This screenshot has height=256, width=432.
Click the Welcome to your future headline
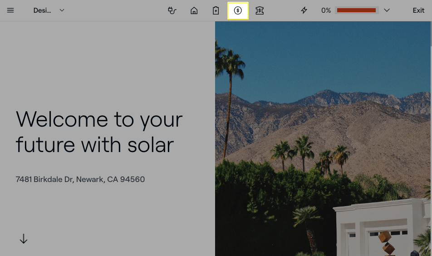99,132
